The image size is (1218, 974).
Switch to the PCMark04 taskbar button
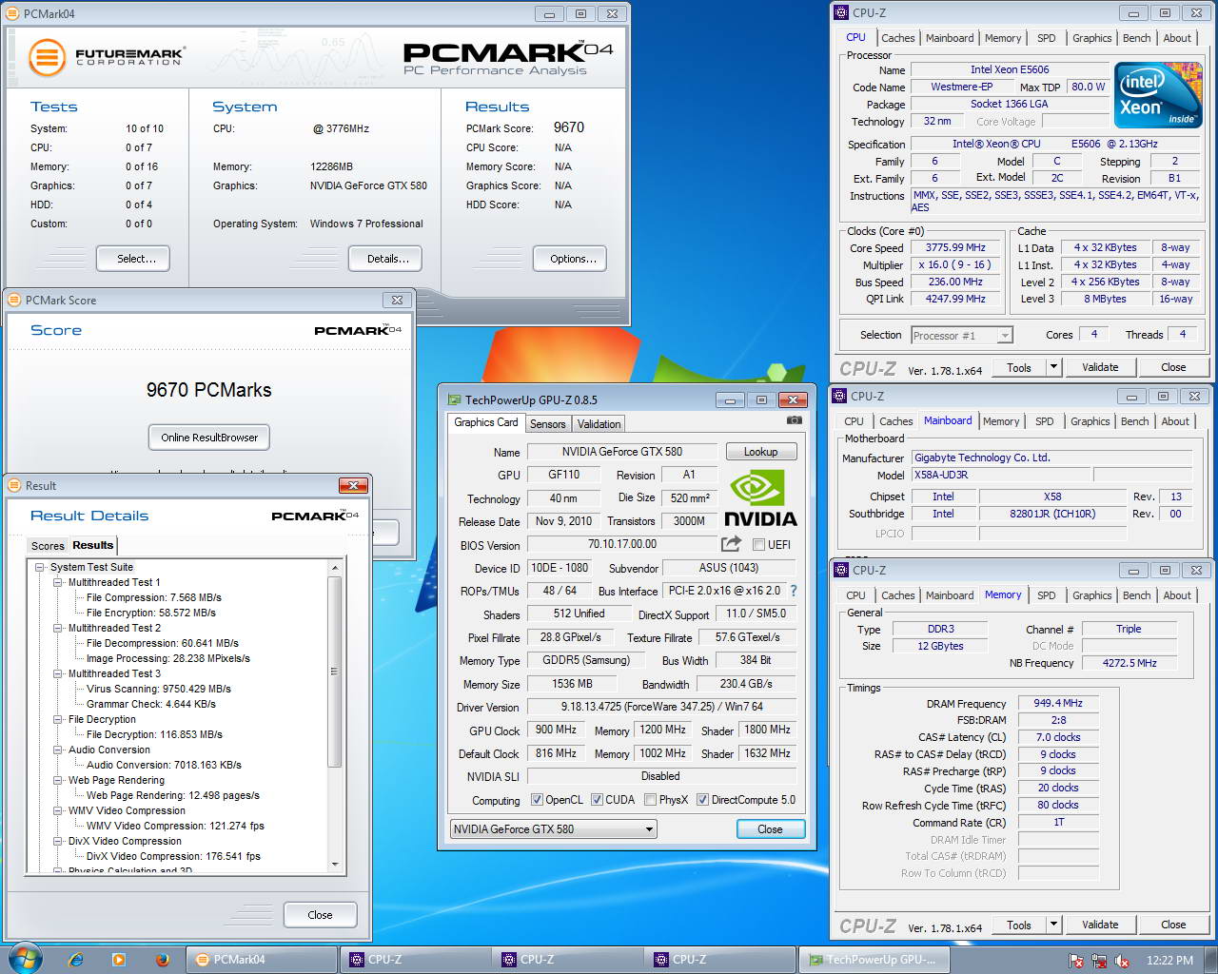261,960
